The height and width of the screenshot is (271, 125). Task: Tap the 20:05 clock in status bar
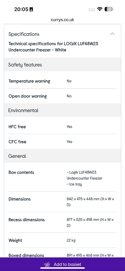[x=21, y=9]
